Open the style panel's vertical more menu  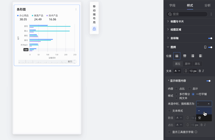pyautogui.click(x=211, y=14)
